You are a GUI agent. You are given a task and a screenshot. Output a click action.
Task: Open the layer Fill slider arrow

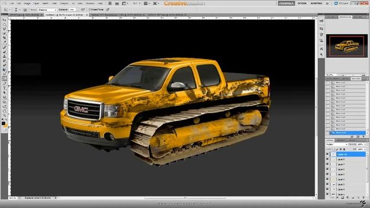pyautogui.click(x=365, y=149)
